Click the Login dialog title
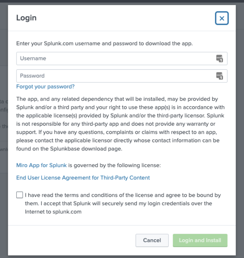Viewport: 244px width, 258px height. click(x=26, y=18)
